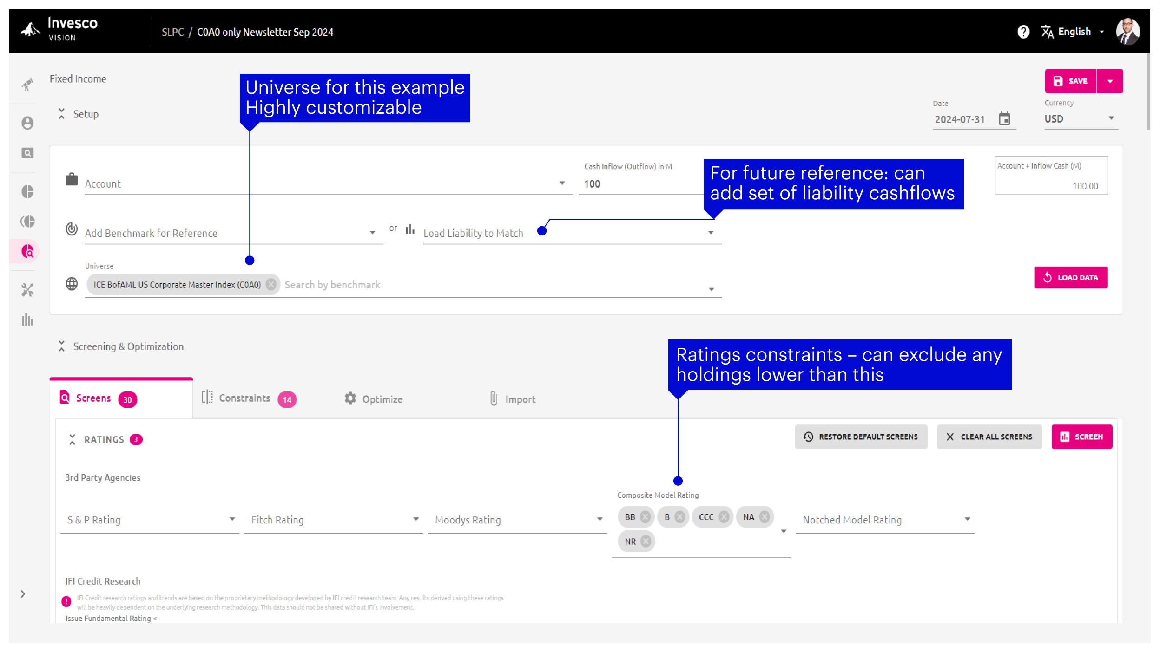Image resolution: width=1160 pixels, height=652 pixels.
Task: Click the SLPC breadcrumb link
Action: 173,32
